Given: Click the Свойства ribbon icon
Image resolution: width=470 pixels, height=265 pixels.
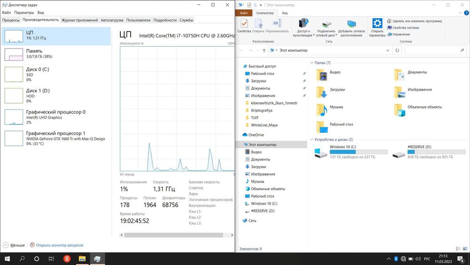Looking at the screenshot, I should [244, 26].
